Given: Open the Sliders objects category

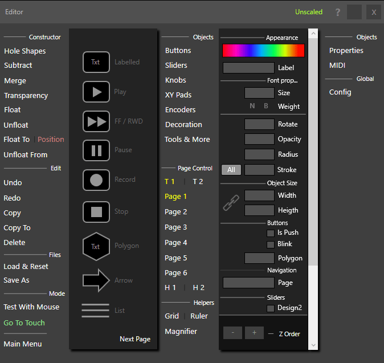Looking at the screenshot, I should coord(176,66).
